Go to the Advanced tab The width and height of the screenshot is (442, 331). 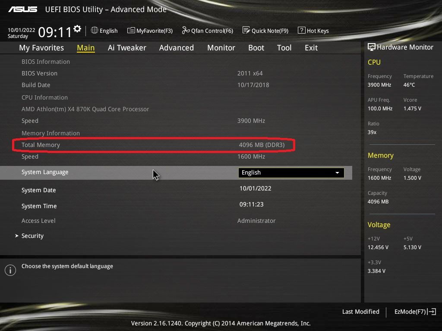point(177,48)
